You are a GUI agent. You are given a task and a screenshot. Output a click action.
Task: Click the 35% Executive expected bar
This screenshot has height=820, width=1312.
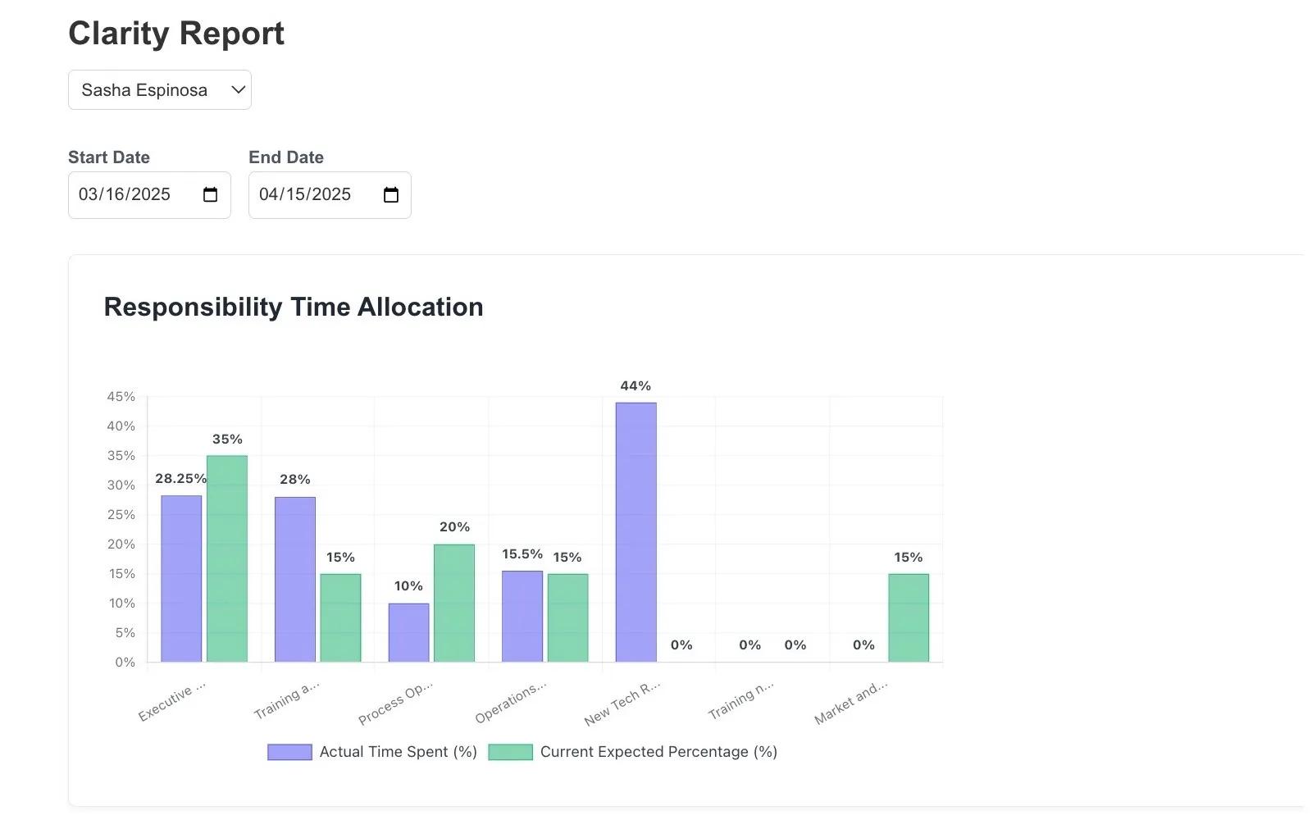point(227,558)
